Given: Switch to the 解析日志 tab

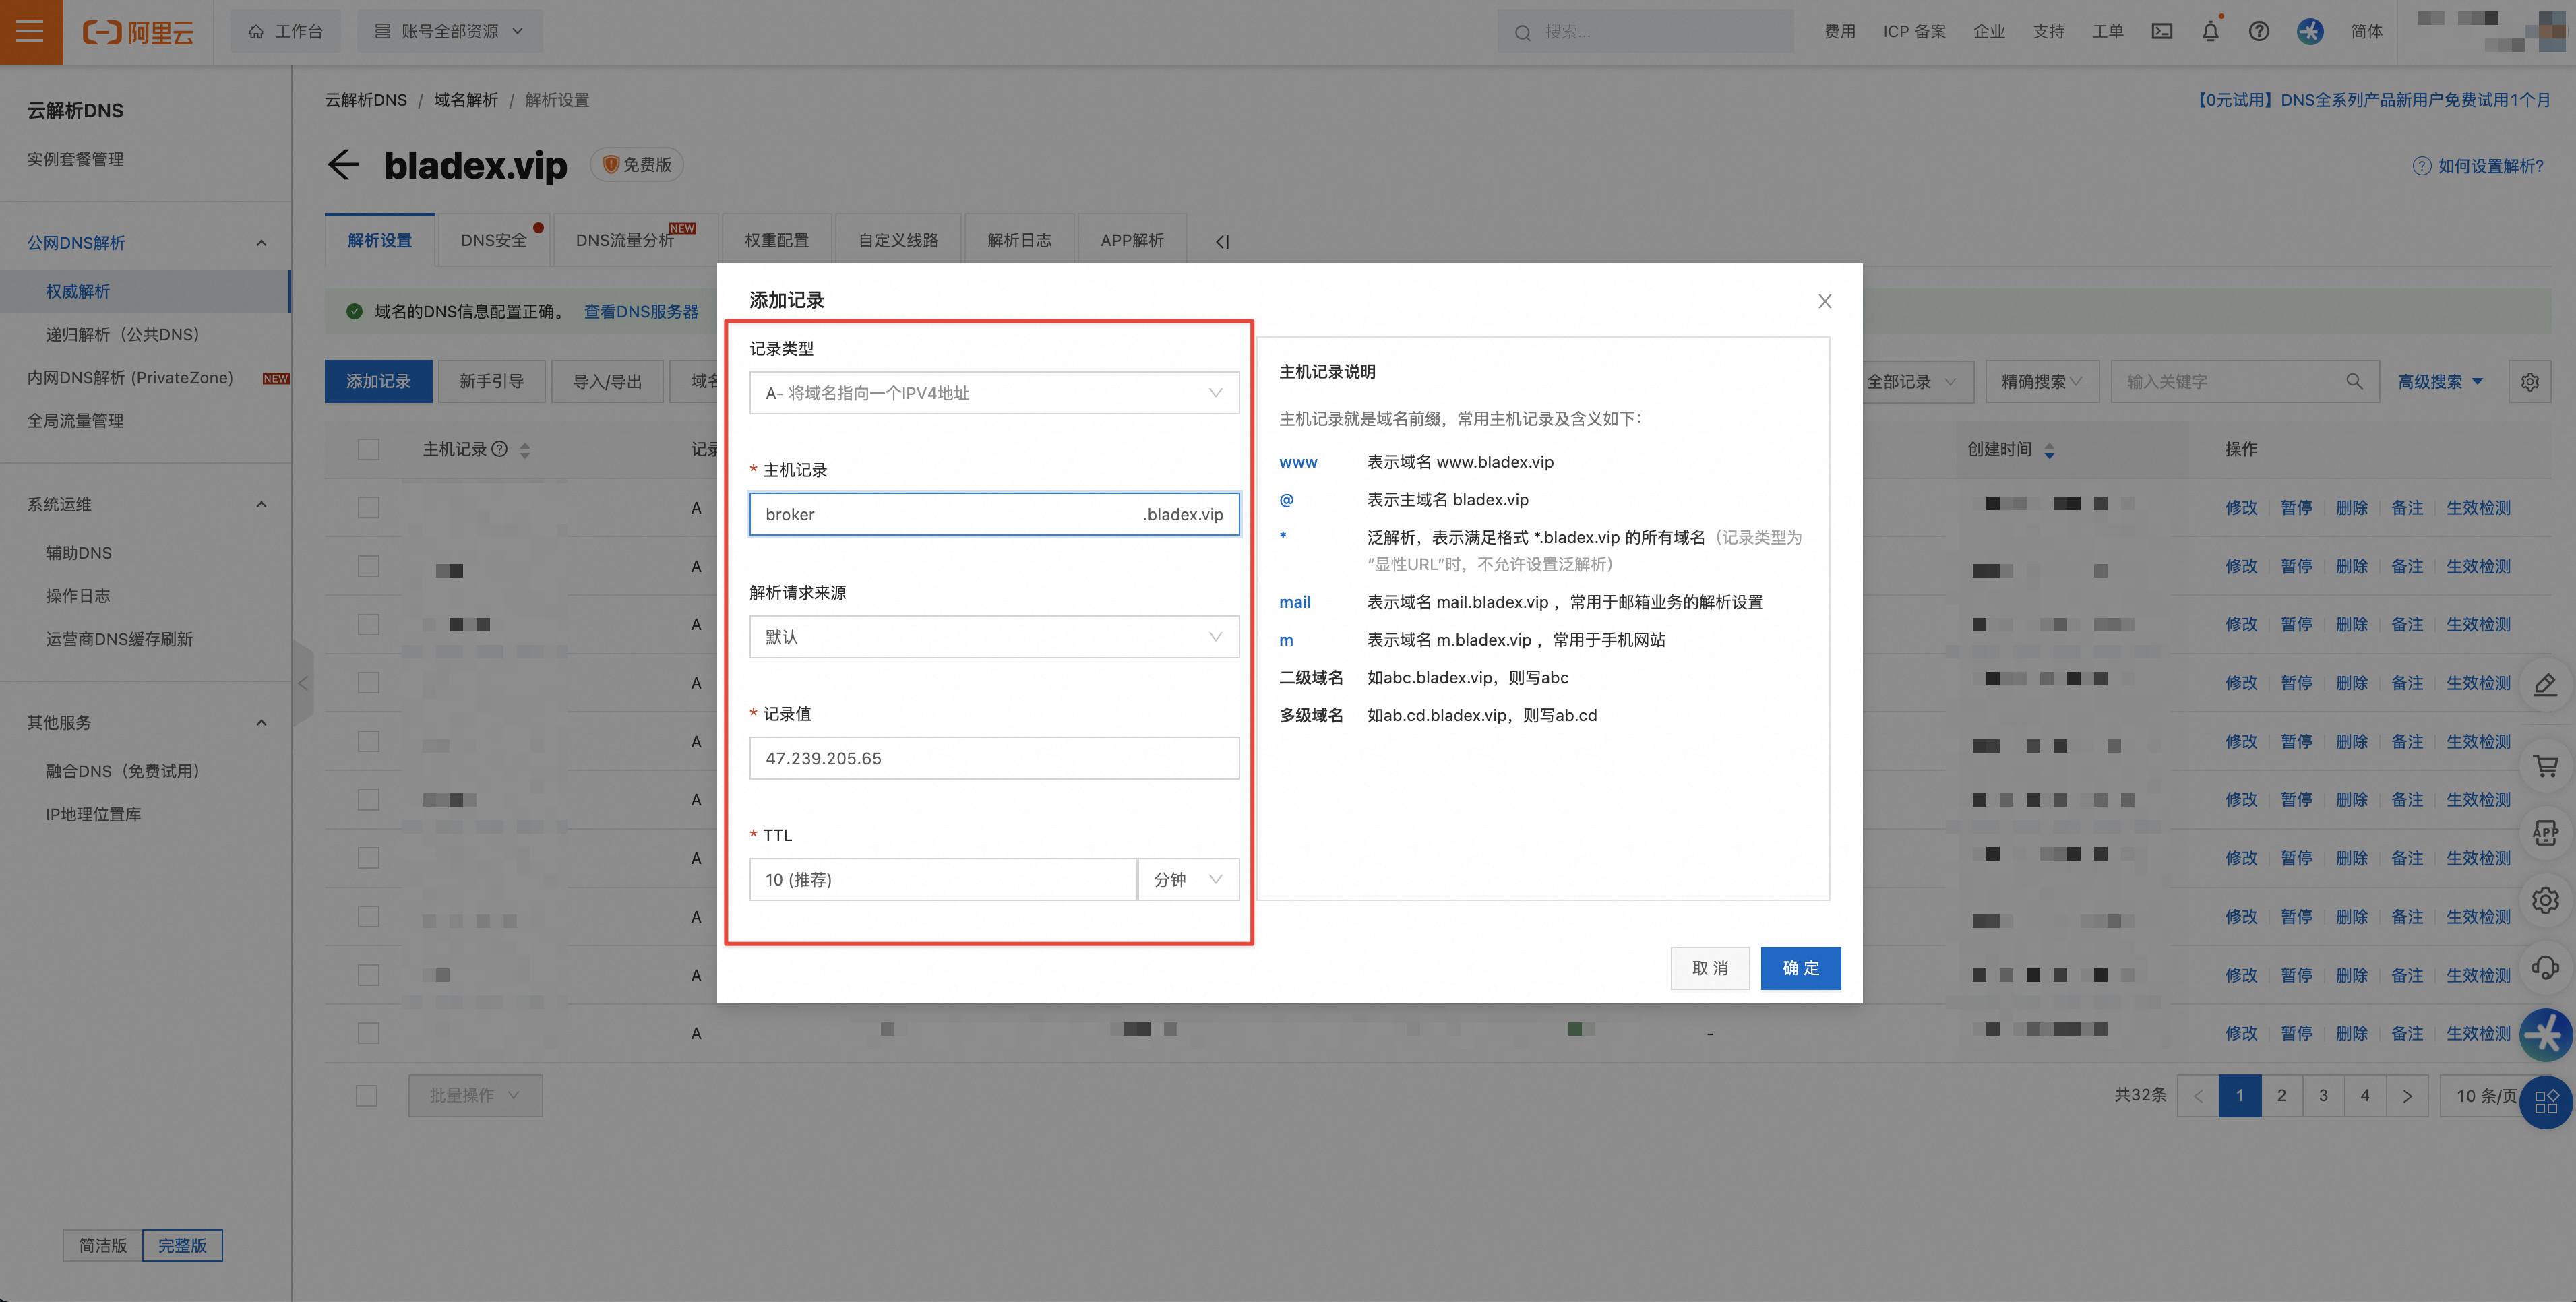Looking at the screenshot, I should [1019, 241].
